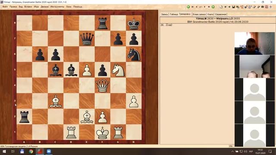Select the black rook on a2
The height and width of the screenshot is (155, 276).
click(25, 117)
